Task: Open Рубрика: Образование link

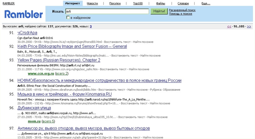Action: (165, 90)
